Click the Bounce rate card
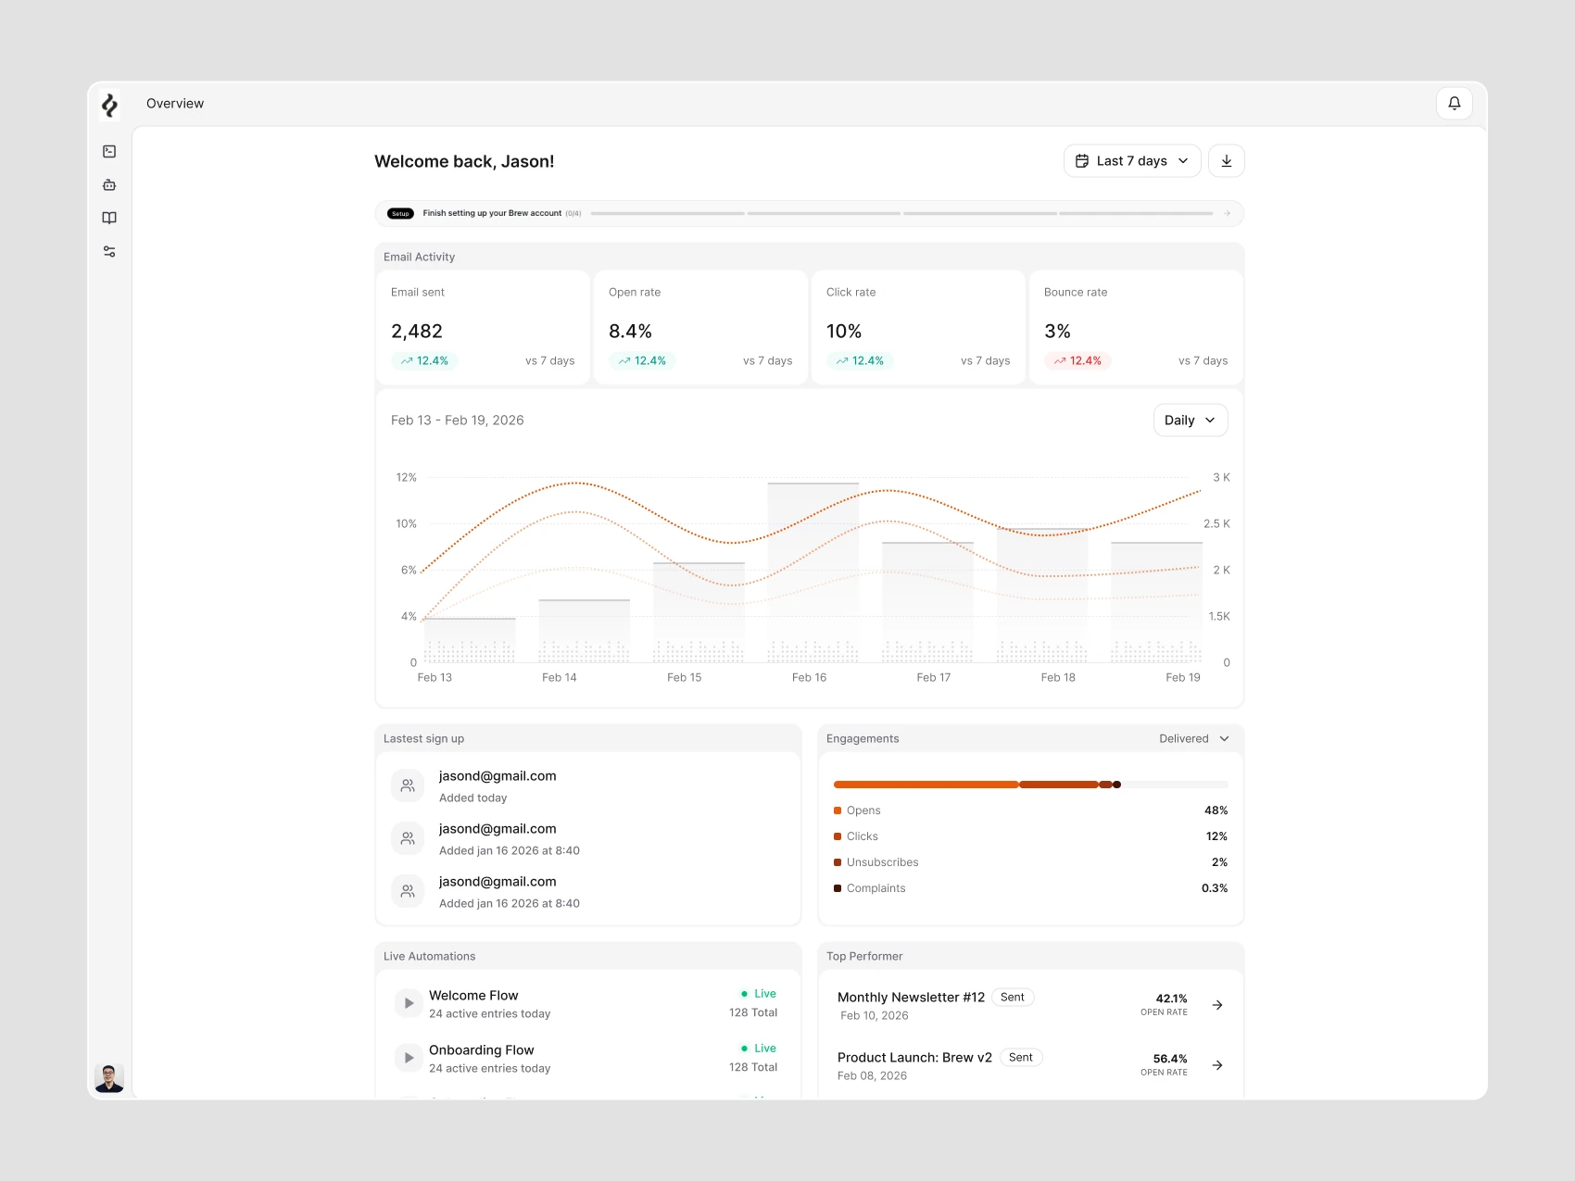The image size is (1575, 1181). pyautogui.click(x=1136, y=327)
